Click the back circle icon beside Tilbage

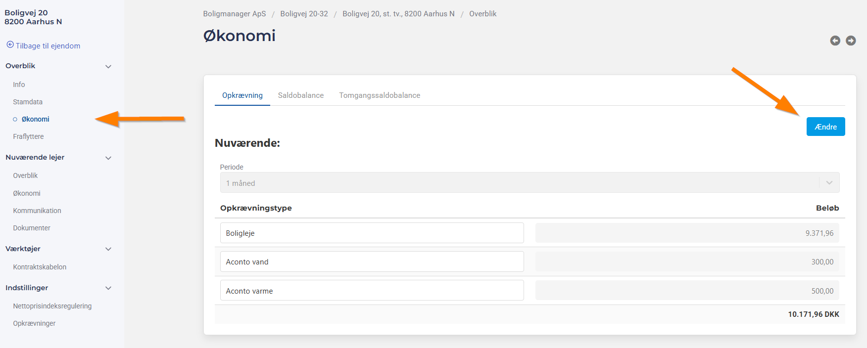pyautogui.click(x=10, y=45)
